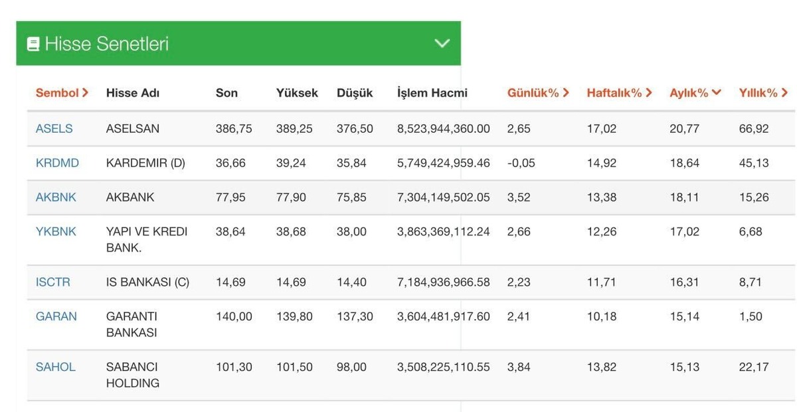Open the GARAN stock link

(x=56, y=316)
